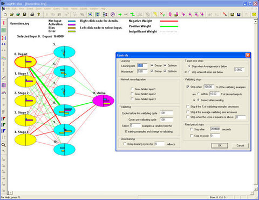This screenshot has width=259, height=200.
Task: Select the 11. Arrive output node
Action: coord(103,101)
